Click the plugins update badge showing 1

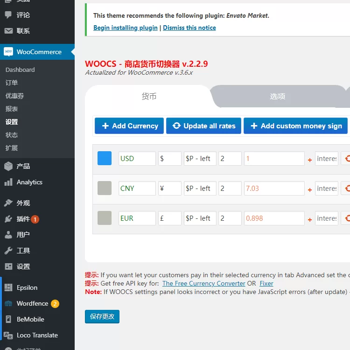pos(35,219)
